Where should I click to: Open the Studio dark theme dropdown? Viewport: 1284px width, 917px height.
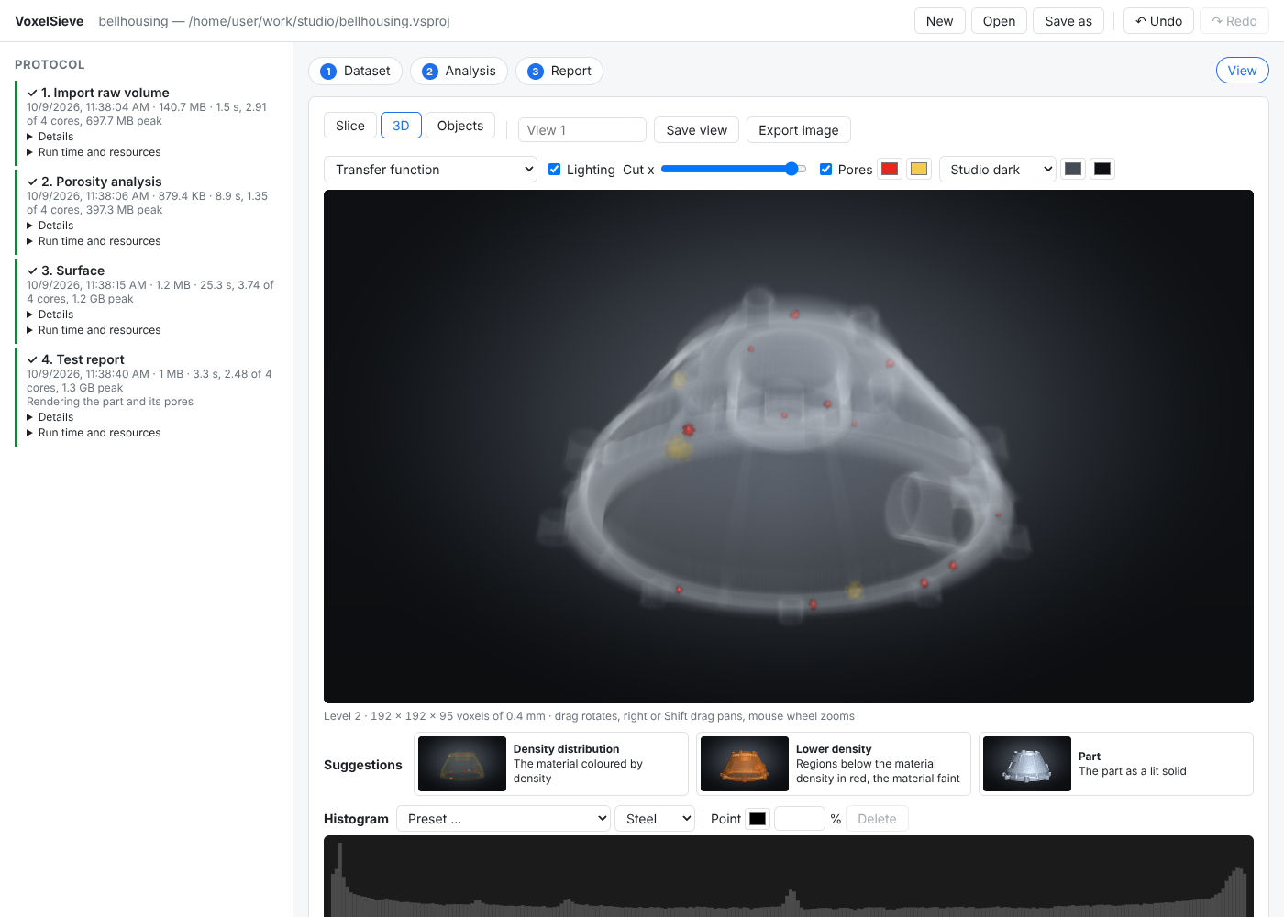coord(997,170)
